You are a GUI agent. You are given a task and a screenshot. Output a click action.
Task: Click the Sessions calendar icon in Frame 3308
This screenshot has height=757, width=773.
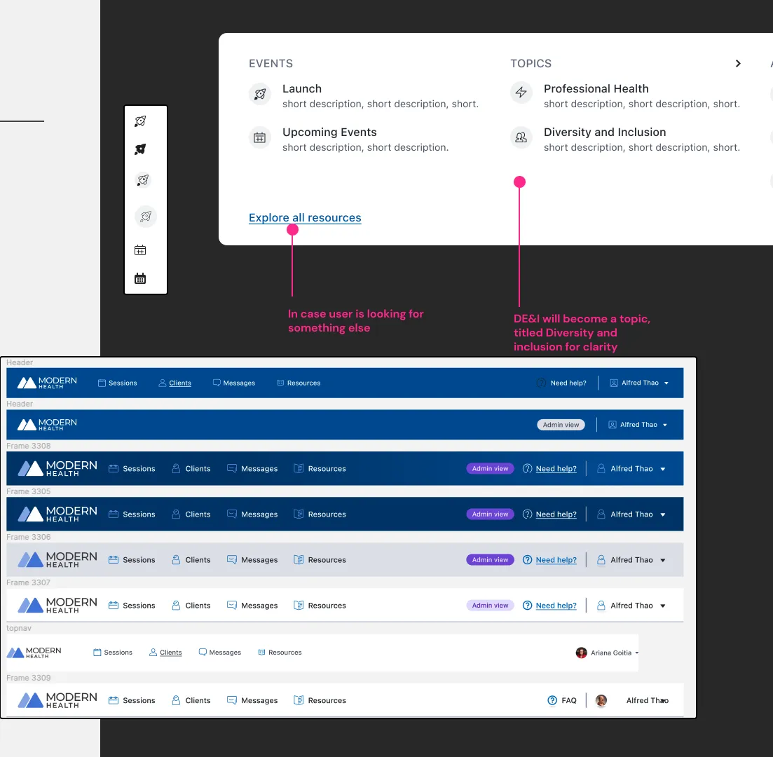point(114,468)
